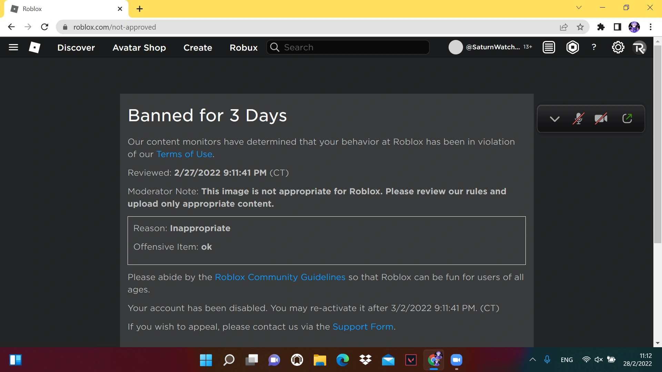Toggle the muted speaker in the system tray
The width and height of the screenshot is (662, 372).
[x=598, y=360]
